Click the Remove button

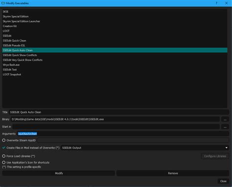click(x=173, y=173)
